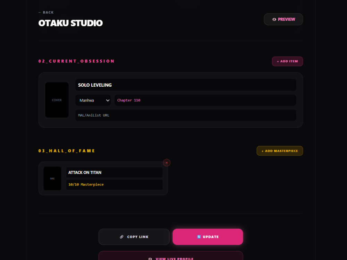Click the IMG placeholder for Attack on Titan
The width and height of the screenshot is (347, 260).
[52, 179]
